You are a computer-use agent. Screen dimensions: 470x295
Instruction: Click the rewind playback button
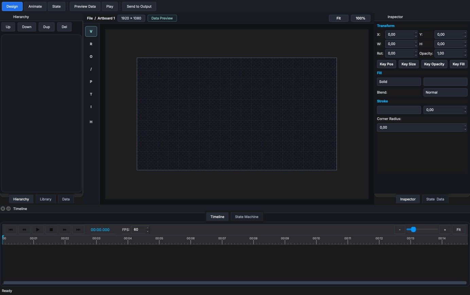(24, 230)
